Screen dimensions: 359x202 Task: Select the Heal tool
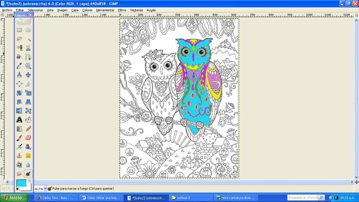pyautogui.click(x=28, y=156)
